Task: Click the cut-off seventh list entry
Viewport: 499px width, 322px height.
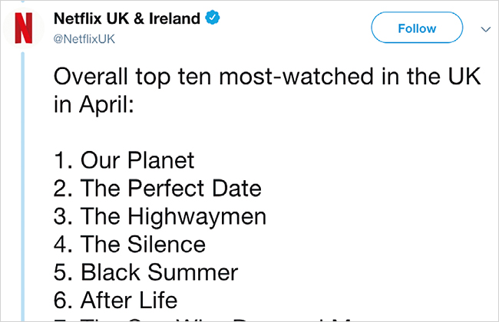Action: coord(203,319)
